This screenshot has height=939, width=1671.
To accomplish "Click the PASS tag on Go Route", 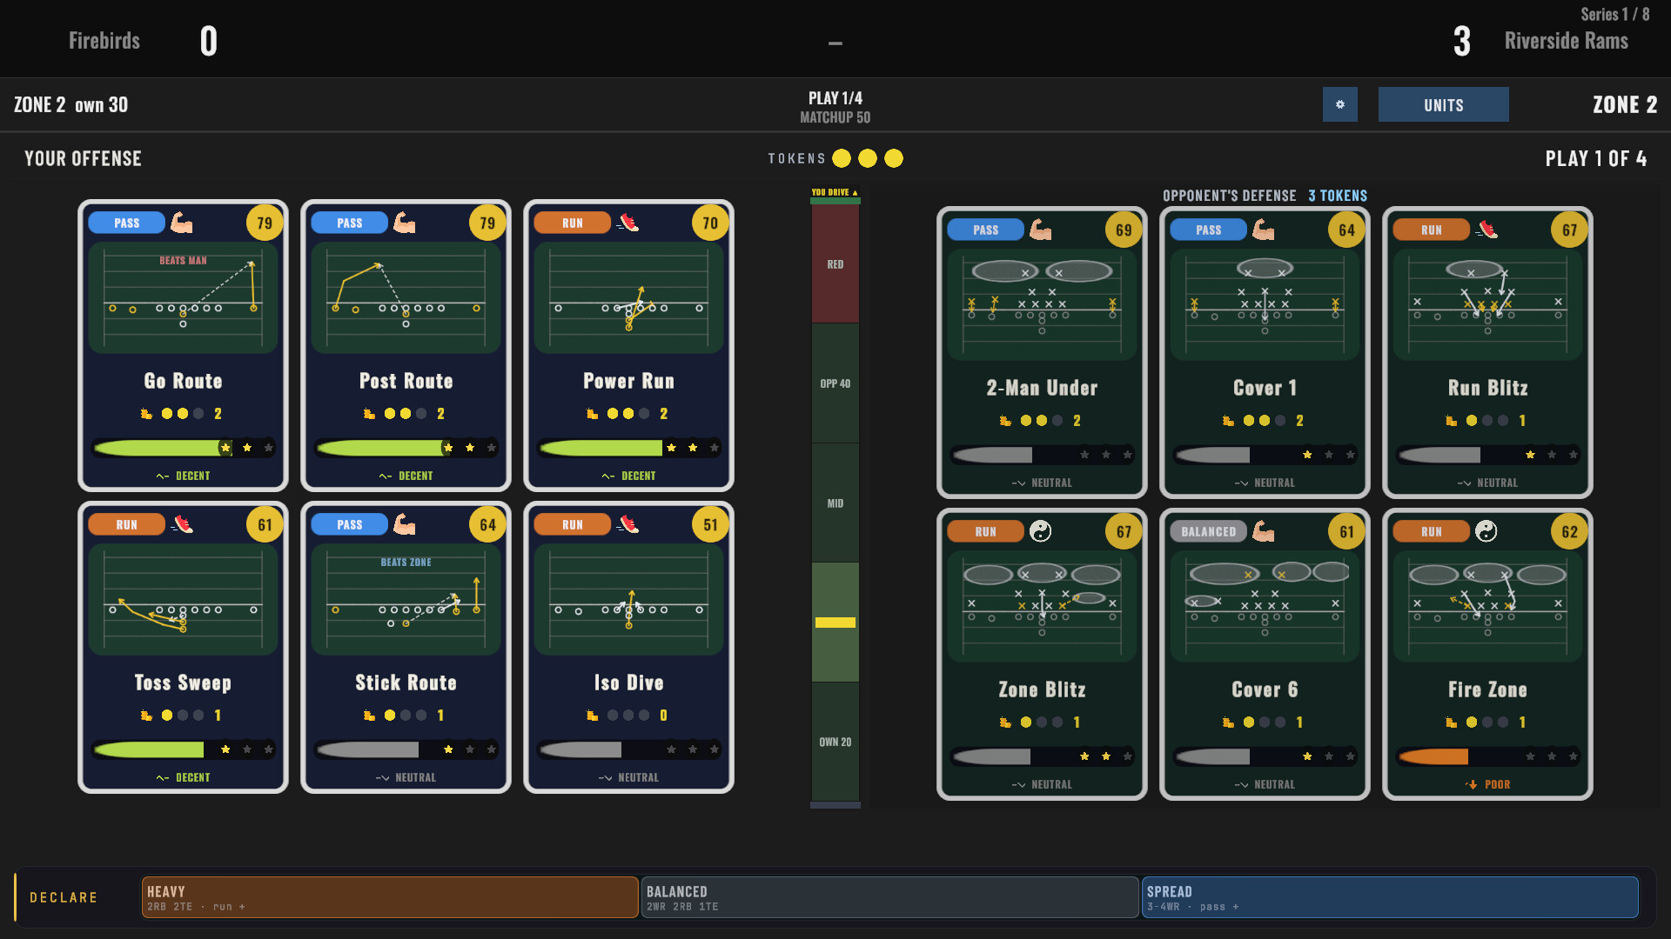I will 126,223.
